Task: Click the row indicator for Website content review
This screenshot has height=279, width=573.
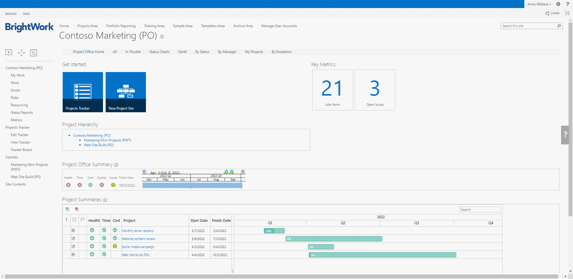Action: pyautogui.click(x=73, y=239)
